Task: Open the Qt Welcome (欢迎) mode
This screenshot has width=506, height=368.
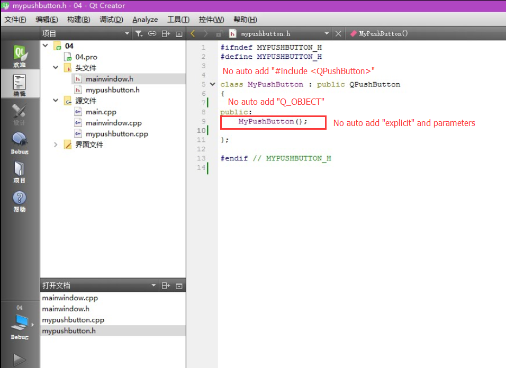Action: click(x=20, y=56)
